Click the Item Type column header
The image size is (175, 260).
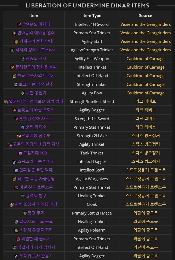(92, 16)
